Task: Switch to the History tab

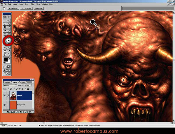Action: [8, 82]
